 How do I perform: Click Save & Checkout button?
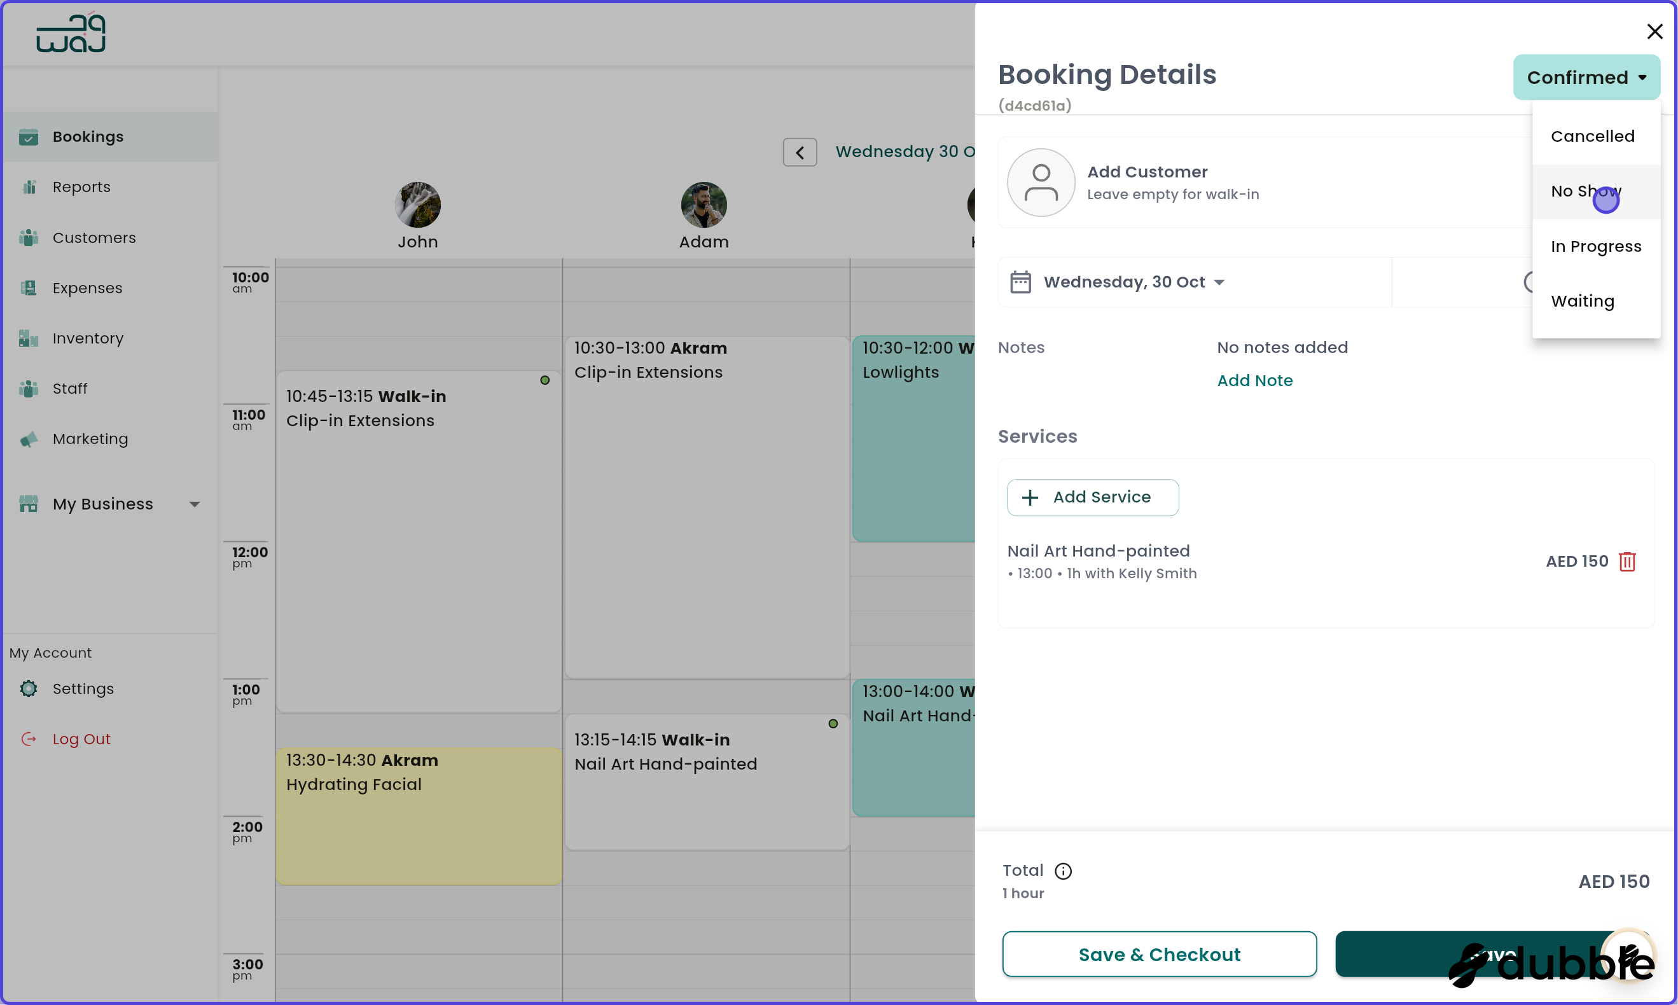(1160, 953)
